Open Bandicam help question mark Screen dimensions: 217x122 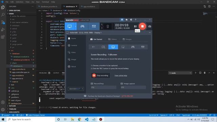pyautogui.click(x=136, y=20)
